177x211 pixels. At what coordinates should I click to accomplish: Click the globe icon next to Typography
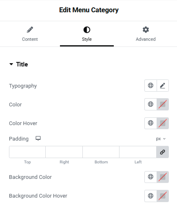click(x=150, y=86)
